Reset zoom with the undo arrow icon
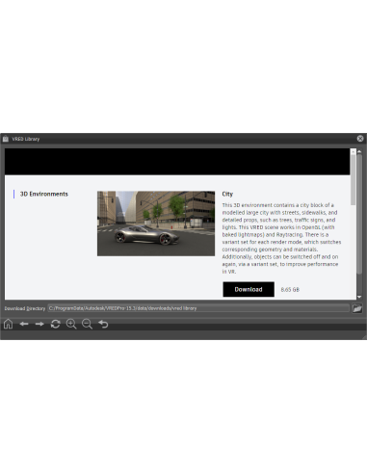This screenshot has height=474, width=367. [x=103, y=324]
